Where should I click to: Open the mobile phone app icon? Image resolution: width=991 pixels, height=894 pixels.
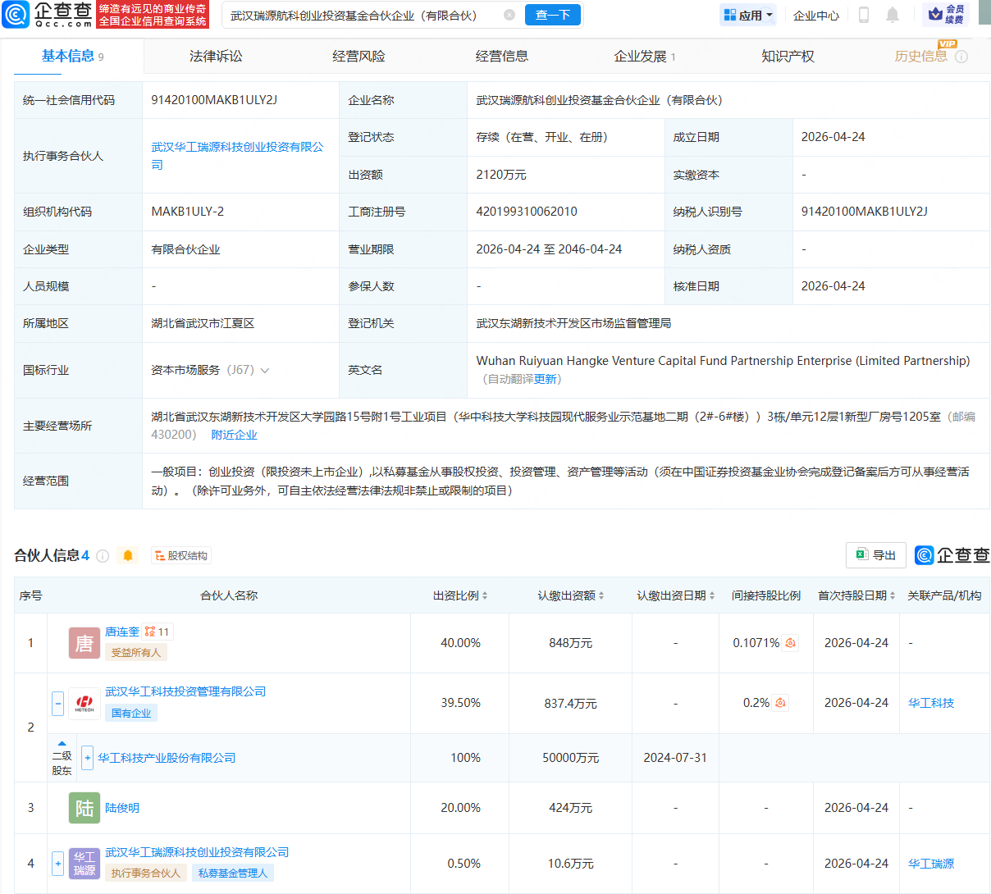(x=863, y=15)
